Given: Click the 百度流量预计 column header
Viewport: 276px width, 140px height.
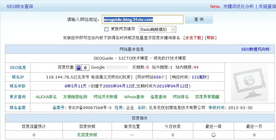Looking at the screenshot, I should tap(33, 127).
